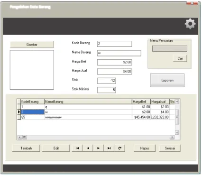The width and height of the screenshot is (202, 176).
Task: Click the Cari search button
Action: pyautogui.click(x=180, y=58)
